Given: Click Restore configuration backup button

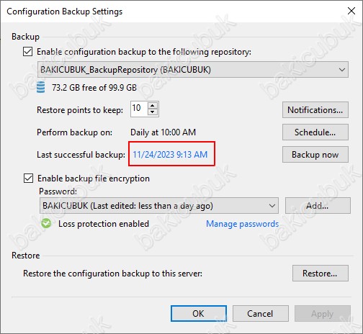Looking at the screenshot, I should (321, 274).
